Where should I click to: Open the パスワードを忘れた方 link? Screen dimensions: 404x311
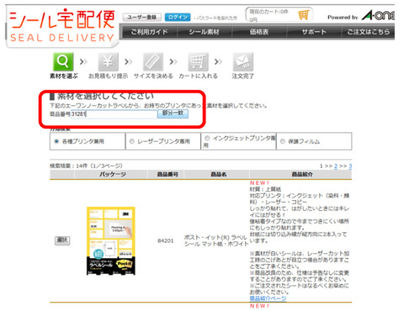[x=215, y=18]
